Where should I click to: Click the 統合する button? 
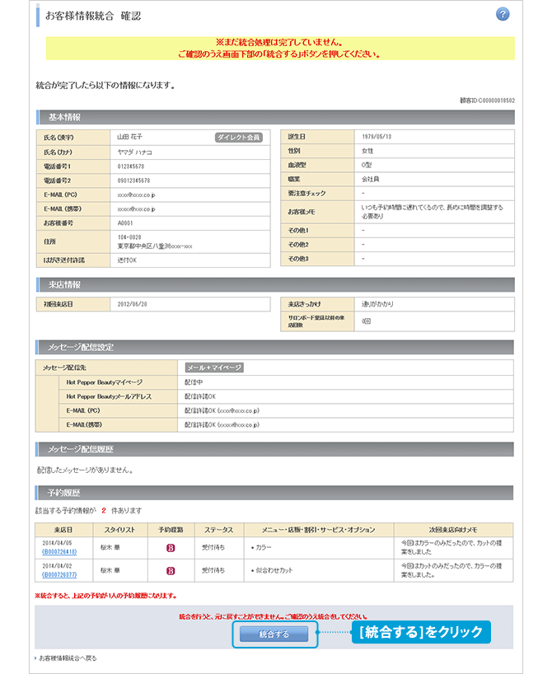tap(274, 634)
